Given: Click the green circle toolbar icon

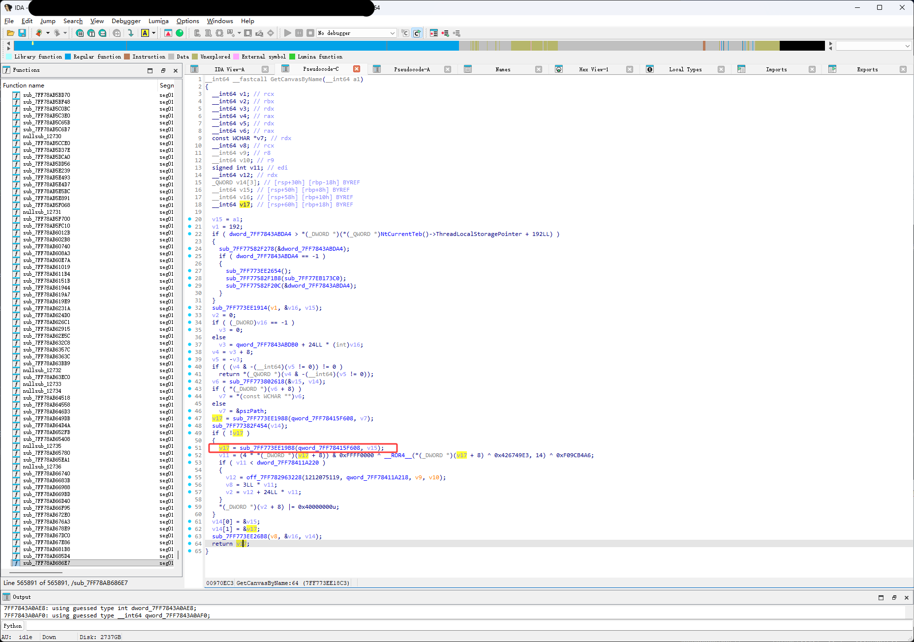Looking at the screenshot, I should (180, 33).
